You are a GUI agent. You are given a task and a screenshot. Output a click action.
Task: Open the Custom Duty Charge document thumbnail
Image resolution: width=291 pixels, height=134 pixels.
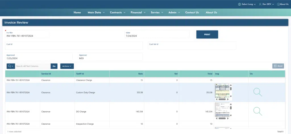coord(222,91)
